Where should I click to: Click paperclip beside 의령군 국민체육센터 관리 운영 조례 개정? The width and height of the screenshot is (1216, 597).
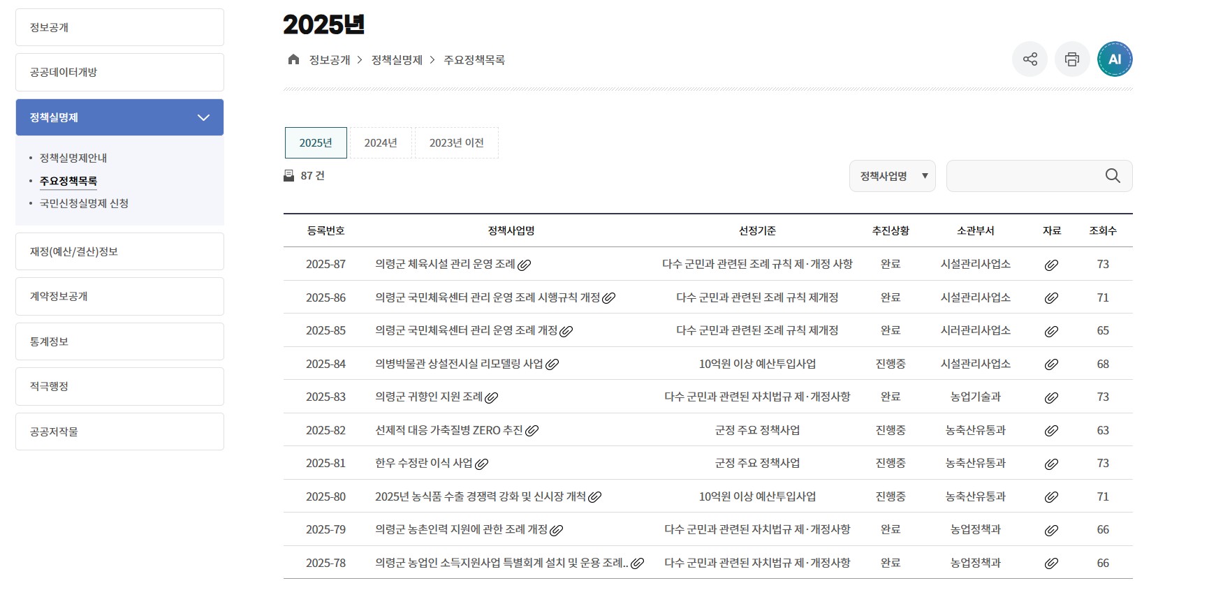(566, 331)
